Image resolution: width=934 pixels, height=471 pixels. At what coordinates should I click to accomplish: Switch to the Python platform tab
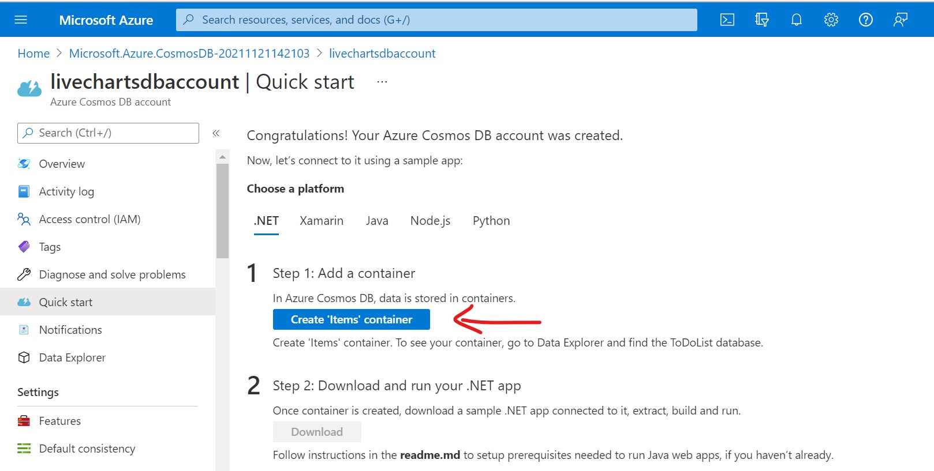pyautogui.click(x=491, y=221)
